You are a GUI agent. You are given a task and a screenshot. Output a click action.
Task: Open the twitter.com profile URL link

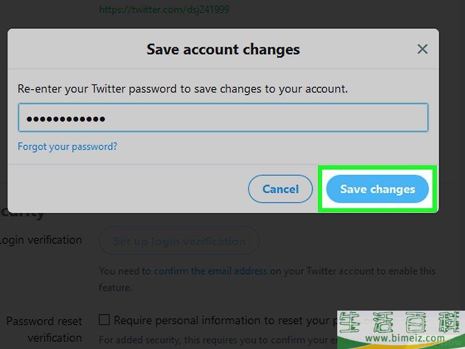[164, 10]
